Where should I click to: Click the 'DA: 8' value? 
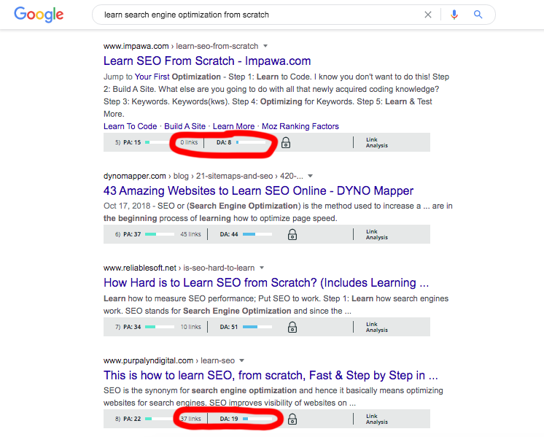[224, 142]
